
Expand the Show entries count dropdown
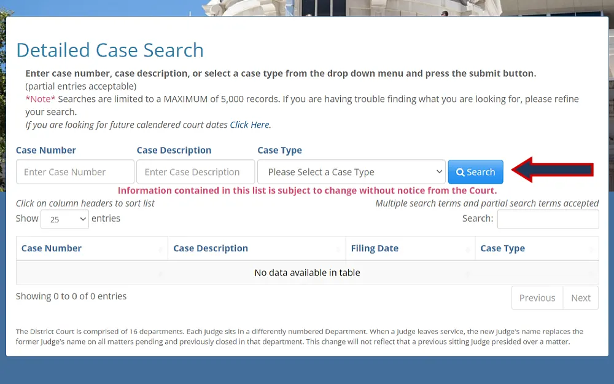click(x=64, y=219)
